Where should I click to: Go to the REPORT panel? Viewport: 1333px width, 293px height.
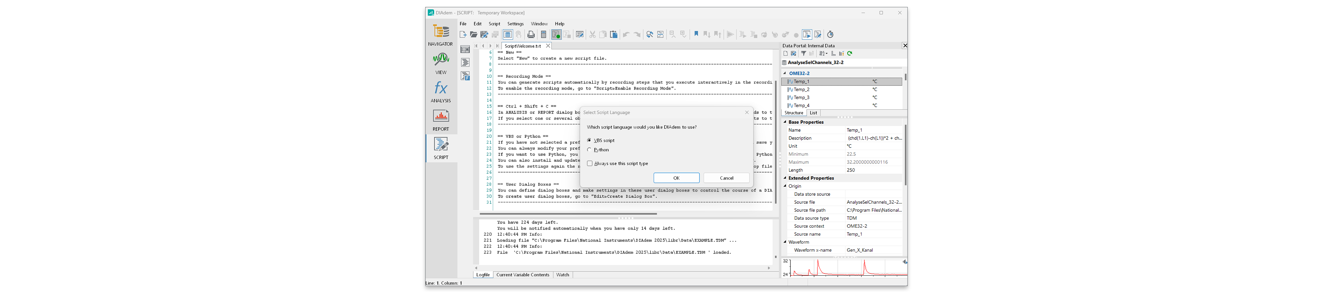tap(441, 120)
